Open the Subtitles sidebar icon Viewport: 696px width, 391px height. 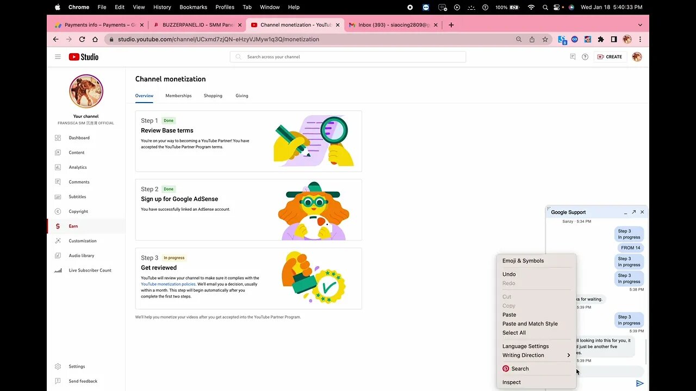[58, 197]
